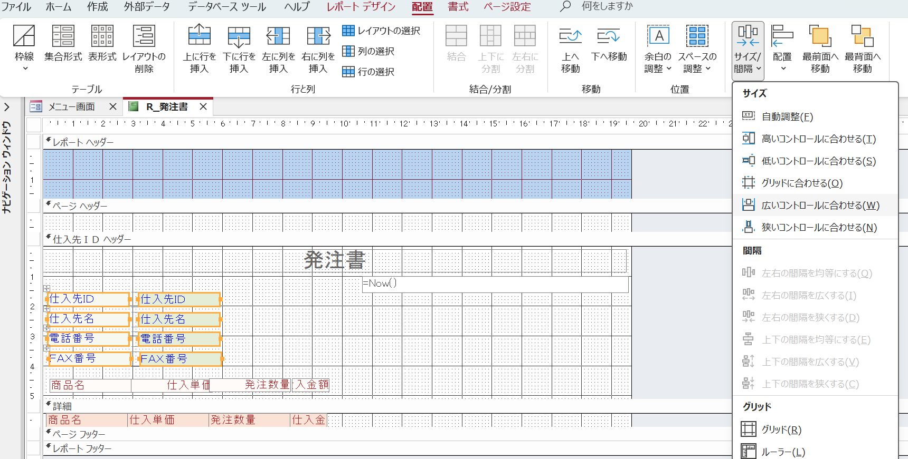This screenshot has width=908, height=459.
Task: Choose 高いコントロールに合わせる(T)
Action: (x=816, y=139)
